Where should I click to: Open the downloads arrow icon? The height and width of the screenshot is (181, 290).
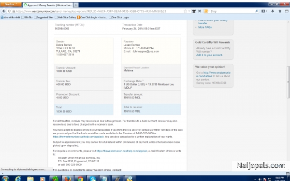click(273, 11)
